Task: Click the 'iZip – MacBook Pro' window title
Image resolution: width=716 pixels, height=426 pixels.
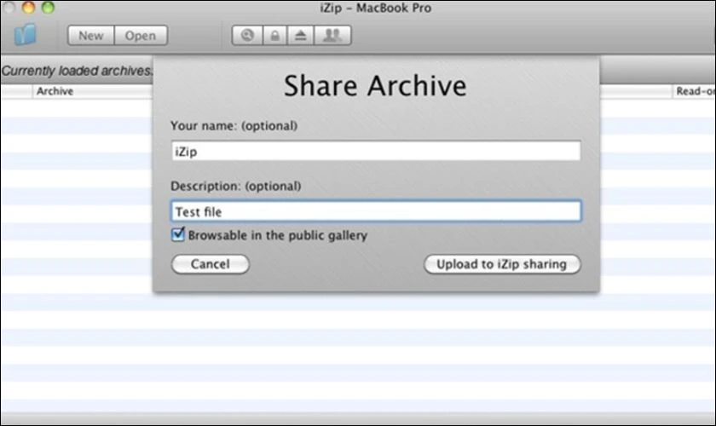Action: point(375,9)
